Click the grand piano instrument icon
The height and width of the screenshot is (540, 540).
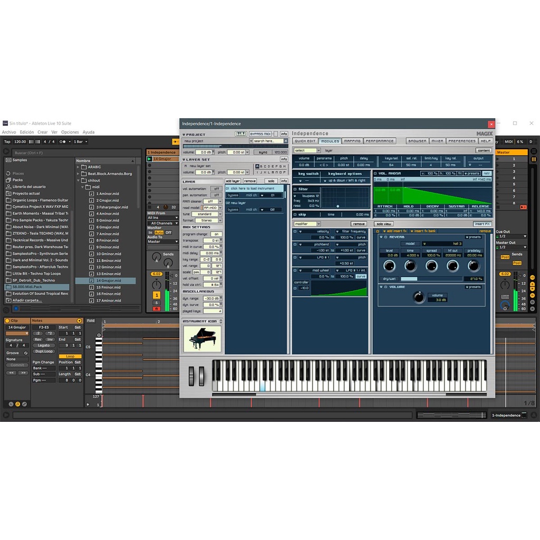click(202, 339)
